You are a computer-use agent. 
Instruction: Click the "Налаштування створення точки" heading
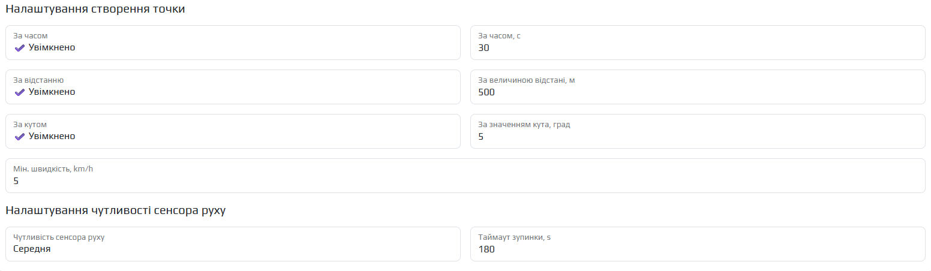(x=95, y=10)
